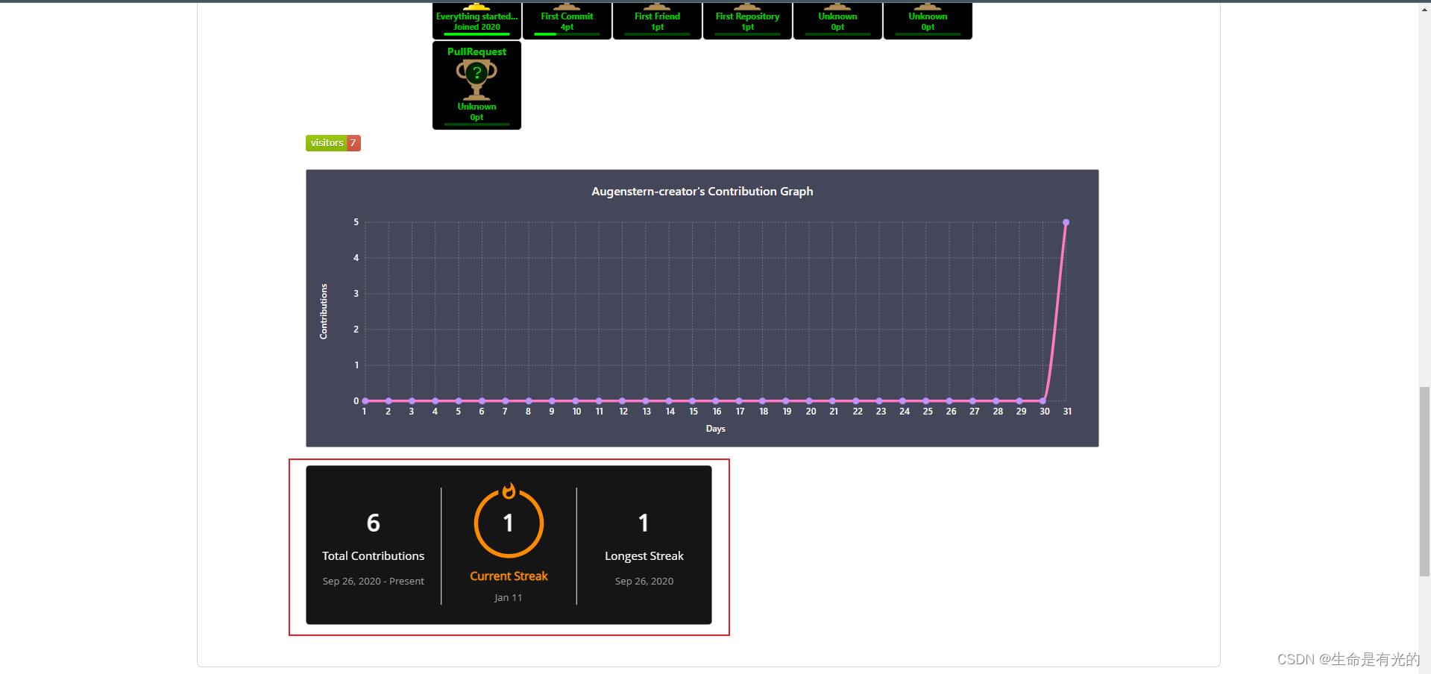Click the total contributions number 6
The height and width of the screenshot is (674, 1431).
[374, 523]
